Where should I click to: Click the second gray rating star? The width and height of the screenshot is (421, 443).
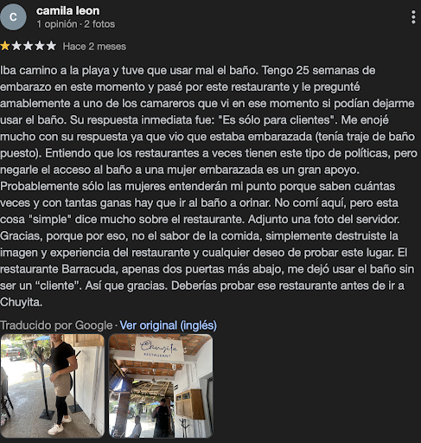pos(16,46)
